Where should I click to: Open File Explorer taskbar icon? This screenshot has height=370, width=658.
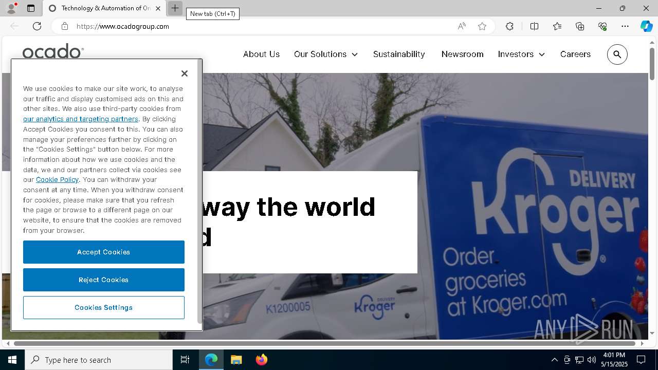coord(236,360)
